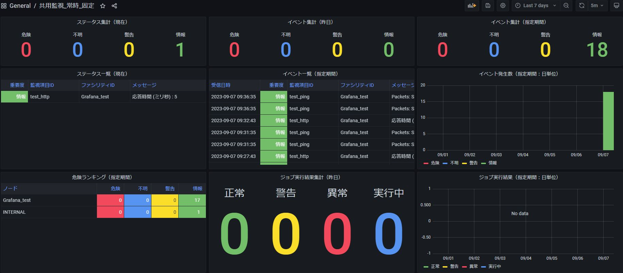
Task: Open the 共用監視_常時_固定 dashboard title
Action: pyautogui.click(x=67, y=6)
